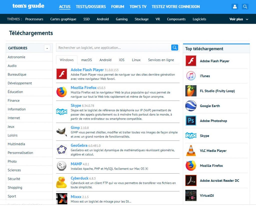Click the Skype logo in the list
256x209 pixels.
[x=62, y=111]
